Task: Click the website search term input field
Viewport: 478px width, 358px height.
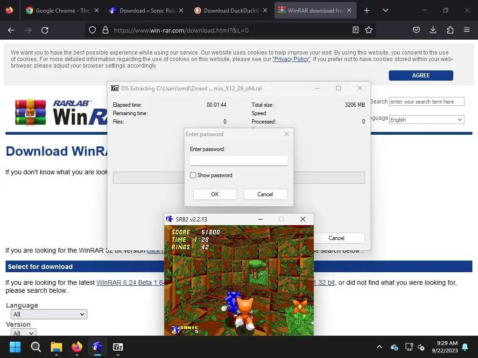Action: pos(427,101)
